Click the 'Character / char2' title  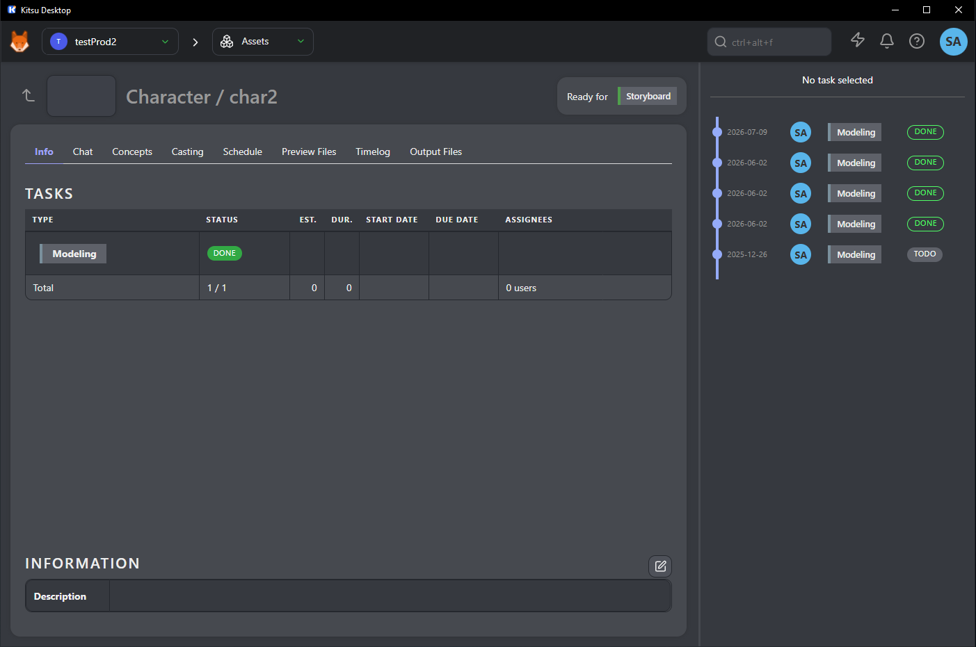(202, 97)
